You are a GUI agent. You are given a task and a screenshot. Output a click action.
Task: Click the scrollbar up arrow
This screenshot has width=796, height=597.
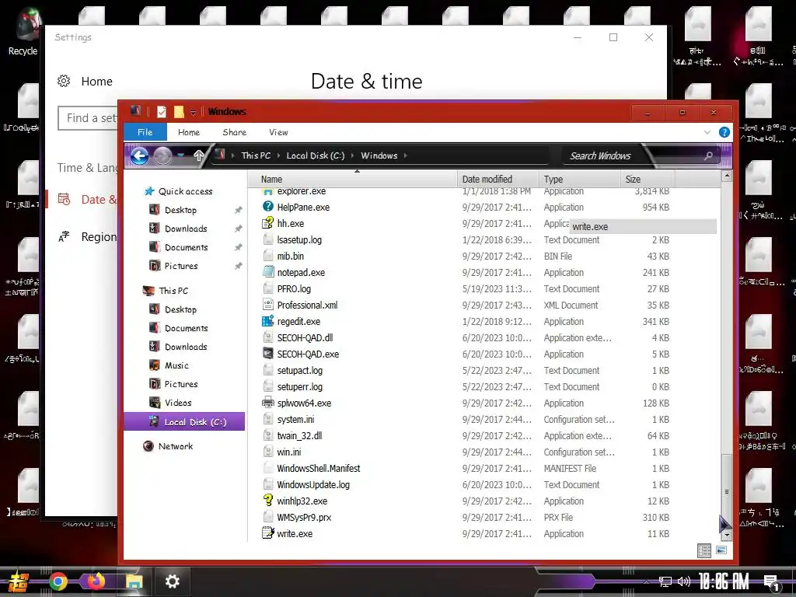(x=727, y=176)
